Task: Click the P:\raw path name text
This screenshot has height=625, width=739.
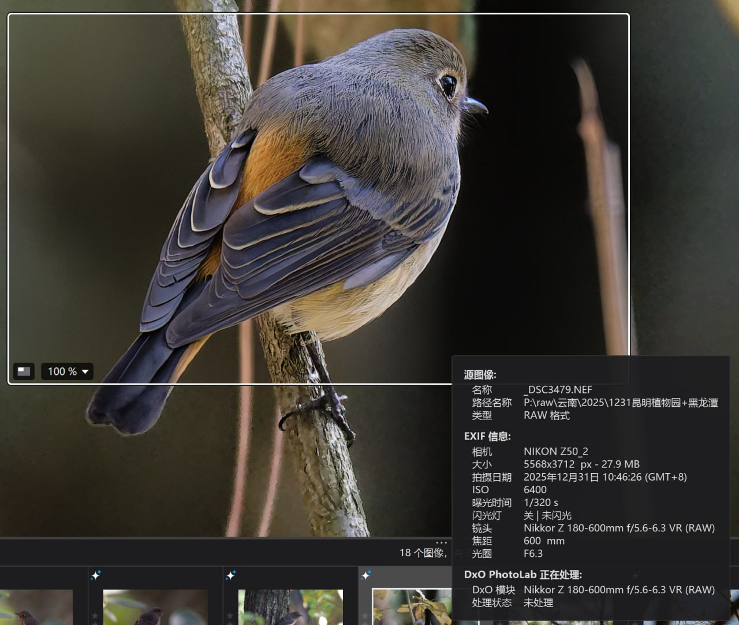Action: click(620, 403)
